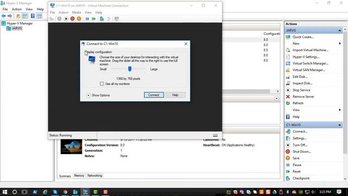Open the Windows Start menu

pyautogui.click(x=5, y=192)
